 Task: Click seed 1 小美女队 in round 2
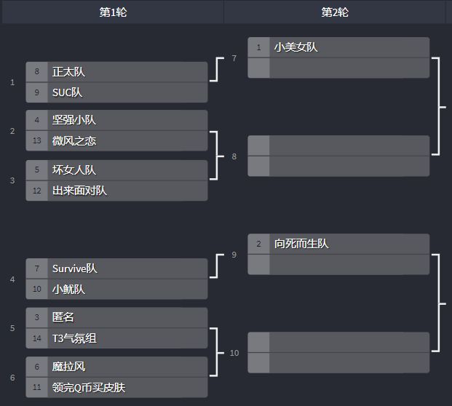click(x=338, y=47)
